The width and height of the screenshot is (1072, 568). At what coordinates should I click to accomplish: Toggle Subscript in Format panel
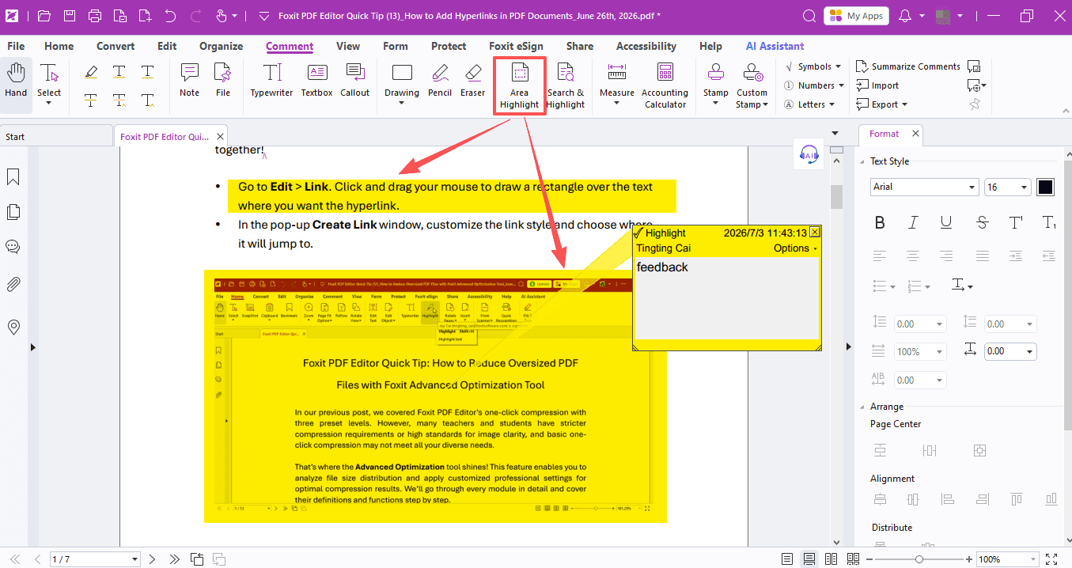point(1049,222)
